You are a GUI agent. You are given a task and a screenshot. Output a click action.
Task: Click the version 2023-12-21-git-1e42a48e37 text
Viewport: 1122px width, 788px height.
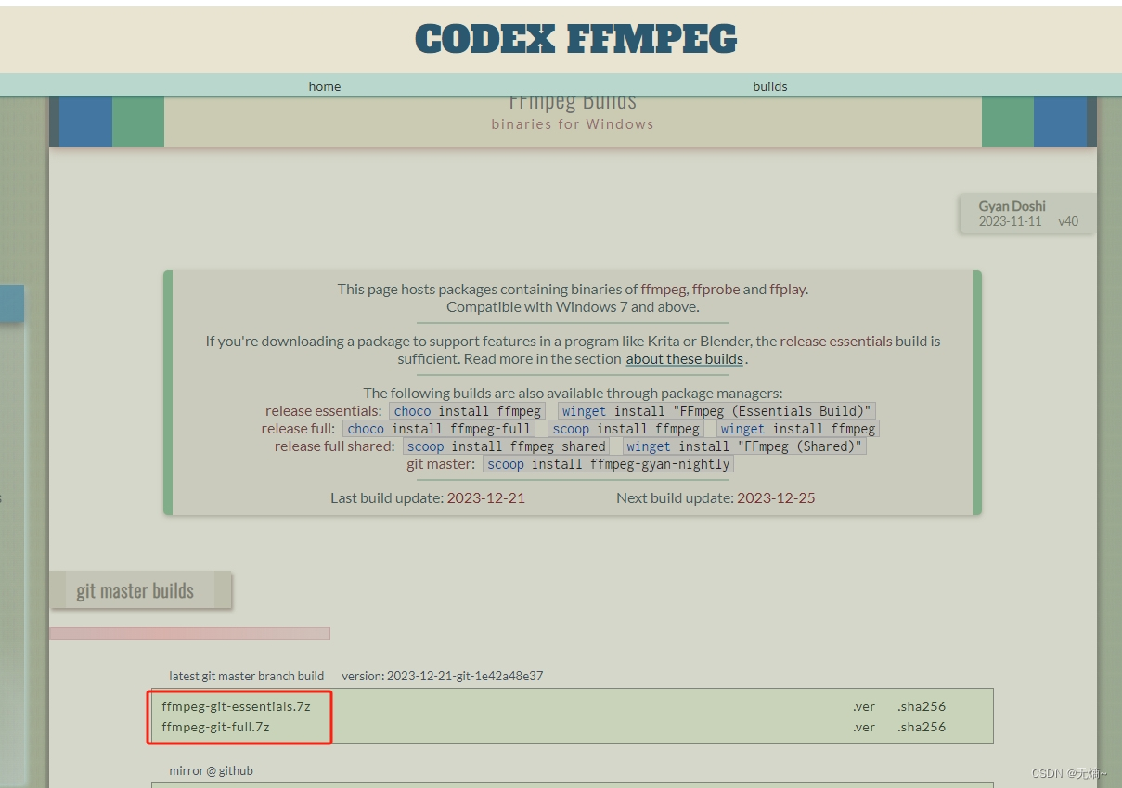[x=443, y=676]
